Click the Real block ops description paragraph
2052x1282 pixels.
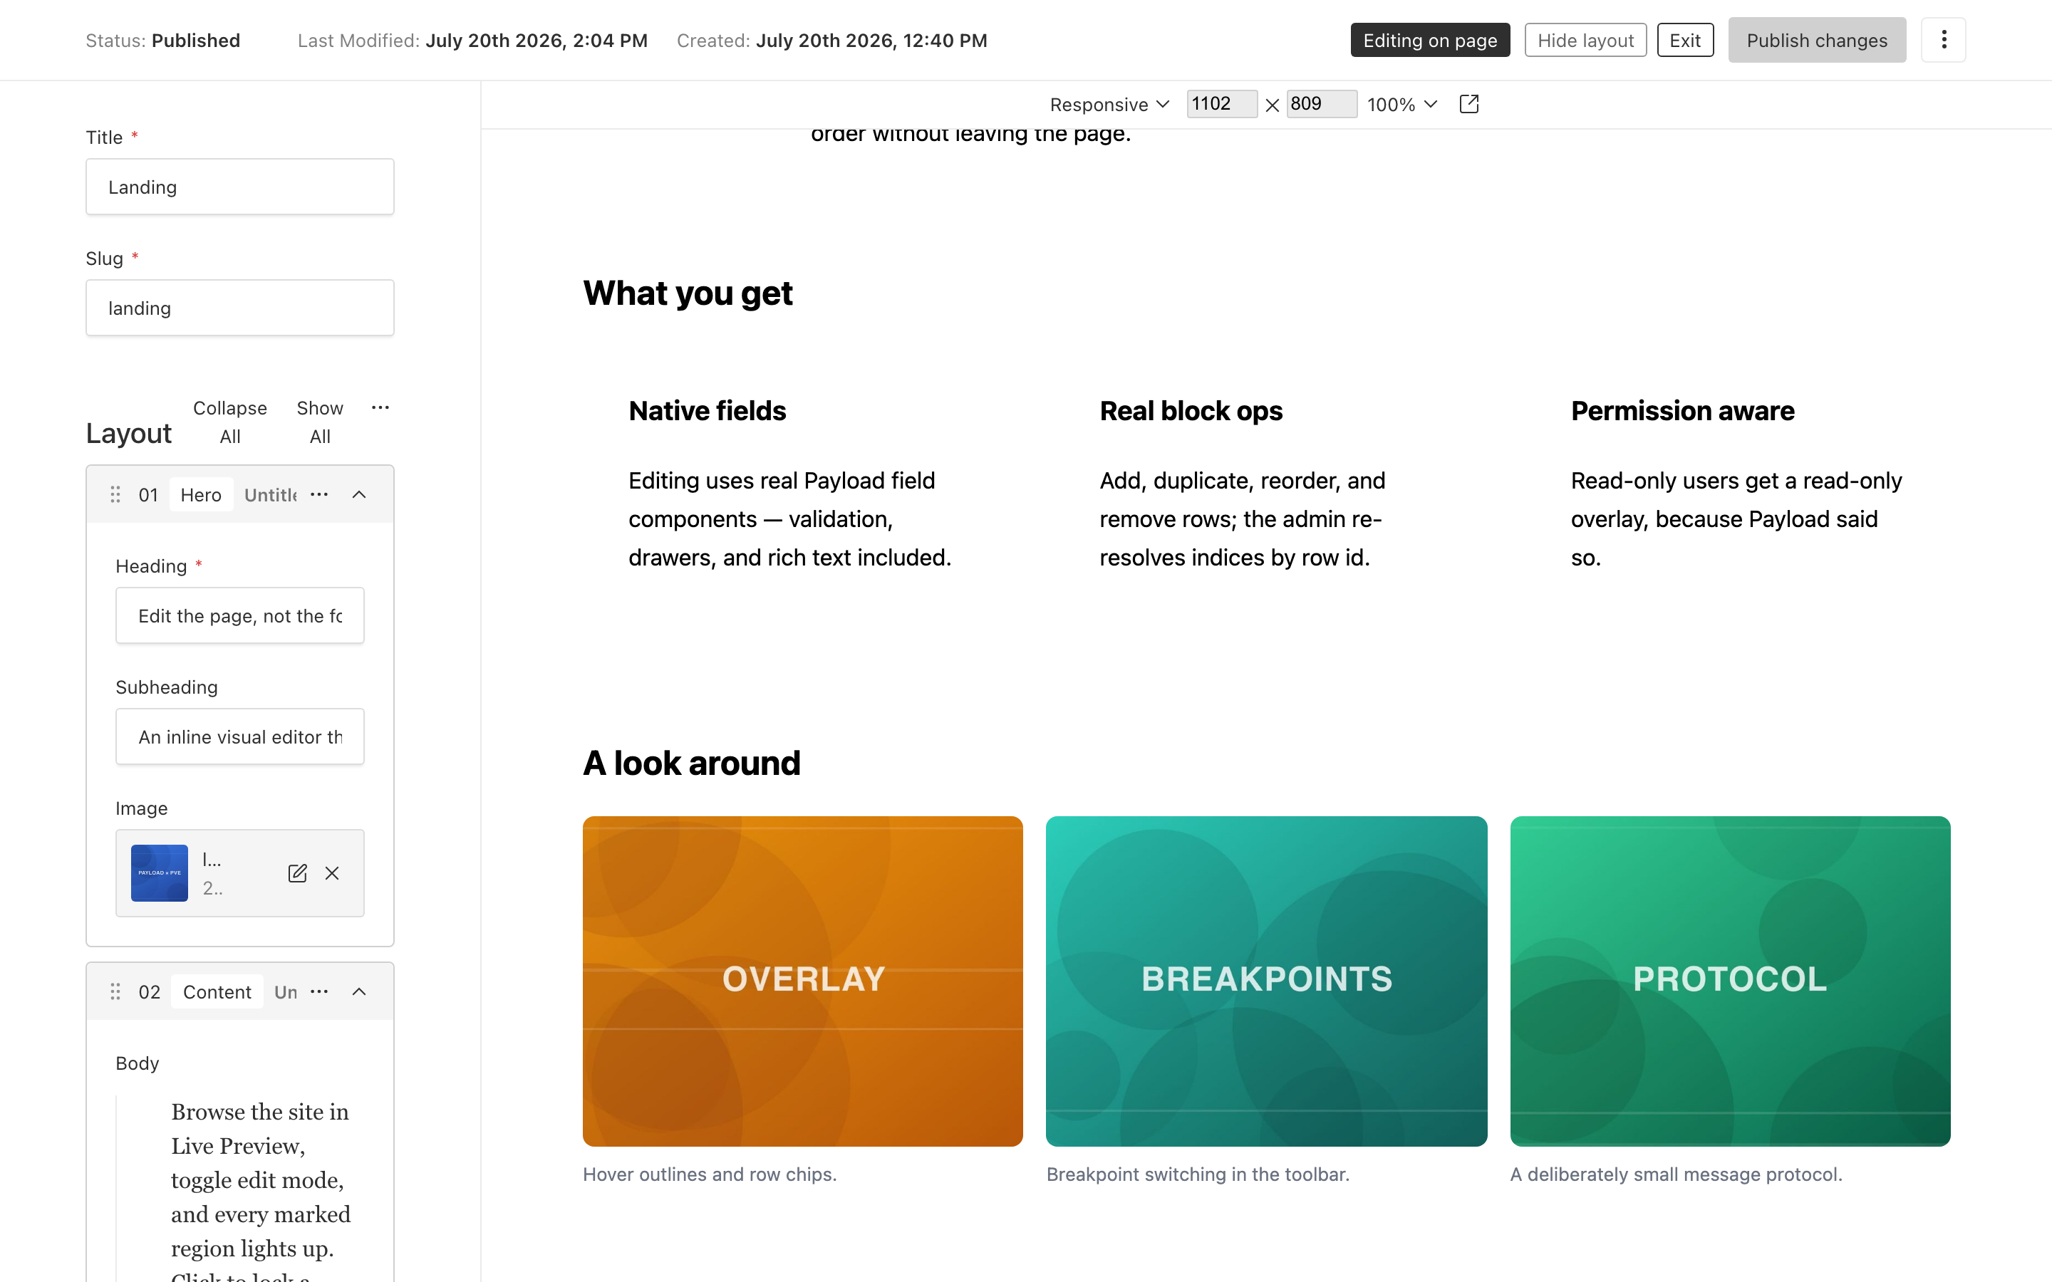[1243, 519]
